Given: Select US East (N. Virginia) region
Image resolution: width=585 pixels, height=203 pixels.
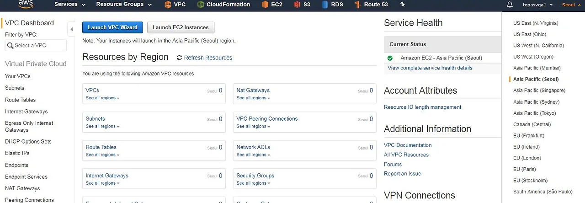Looking at the screenshot, I should [536, 23].
